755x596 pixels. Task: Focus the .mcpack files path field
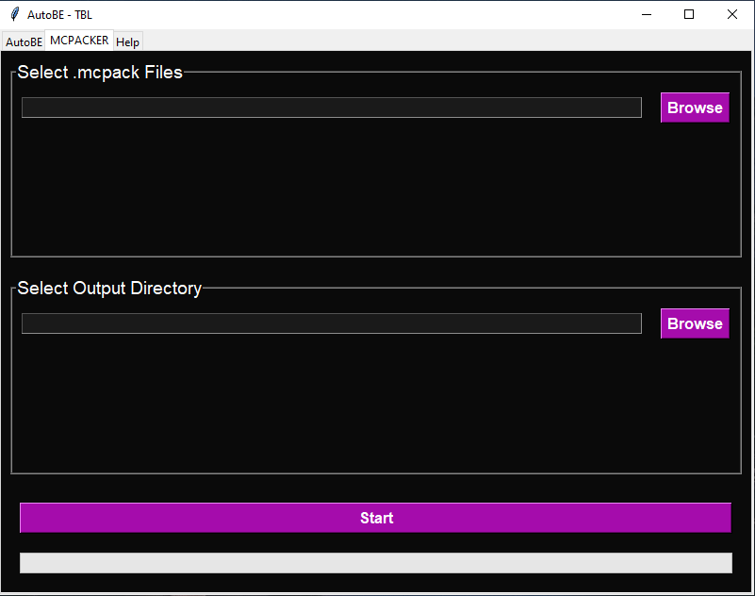pyautogui.click(x=331, y=108)
